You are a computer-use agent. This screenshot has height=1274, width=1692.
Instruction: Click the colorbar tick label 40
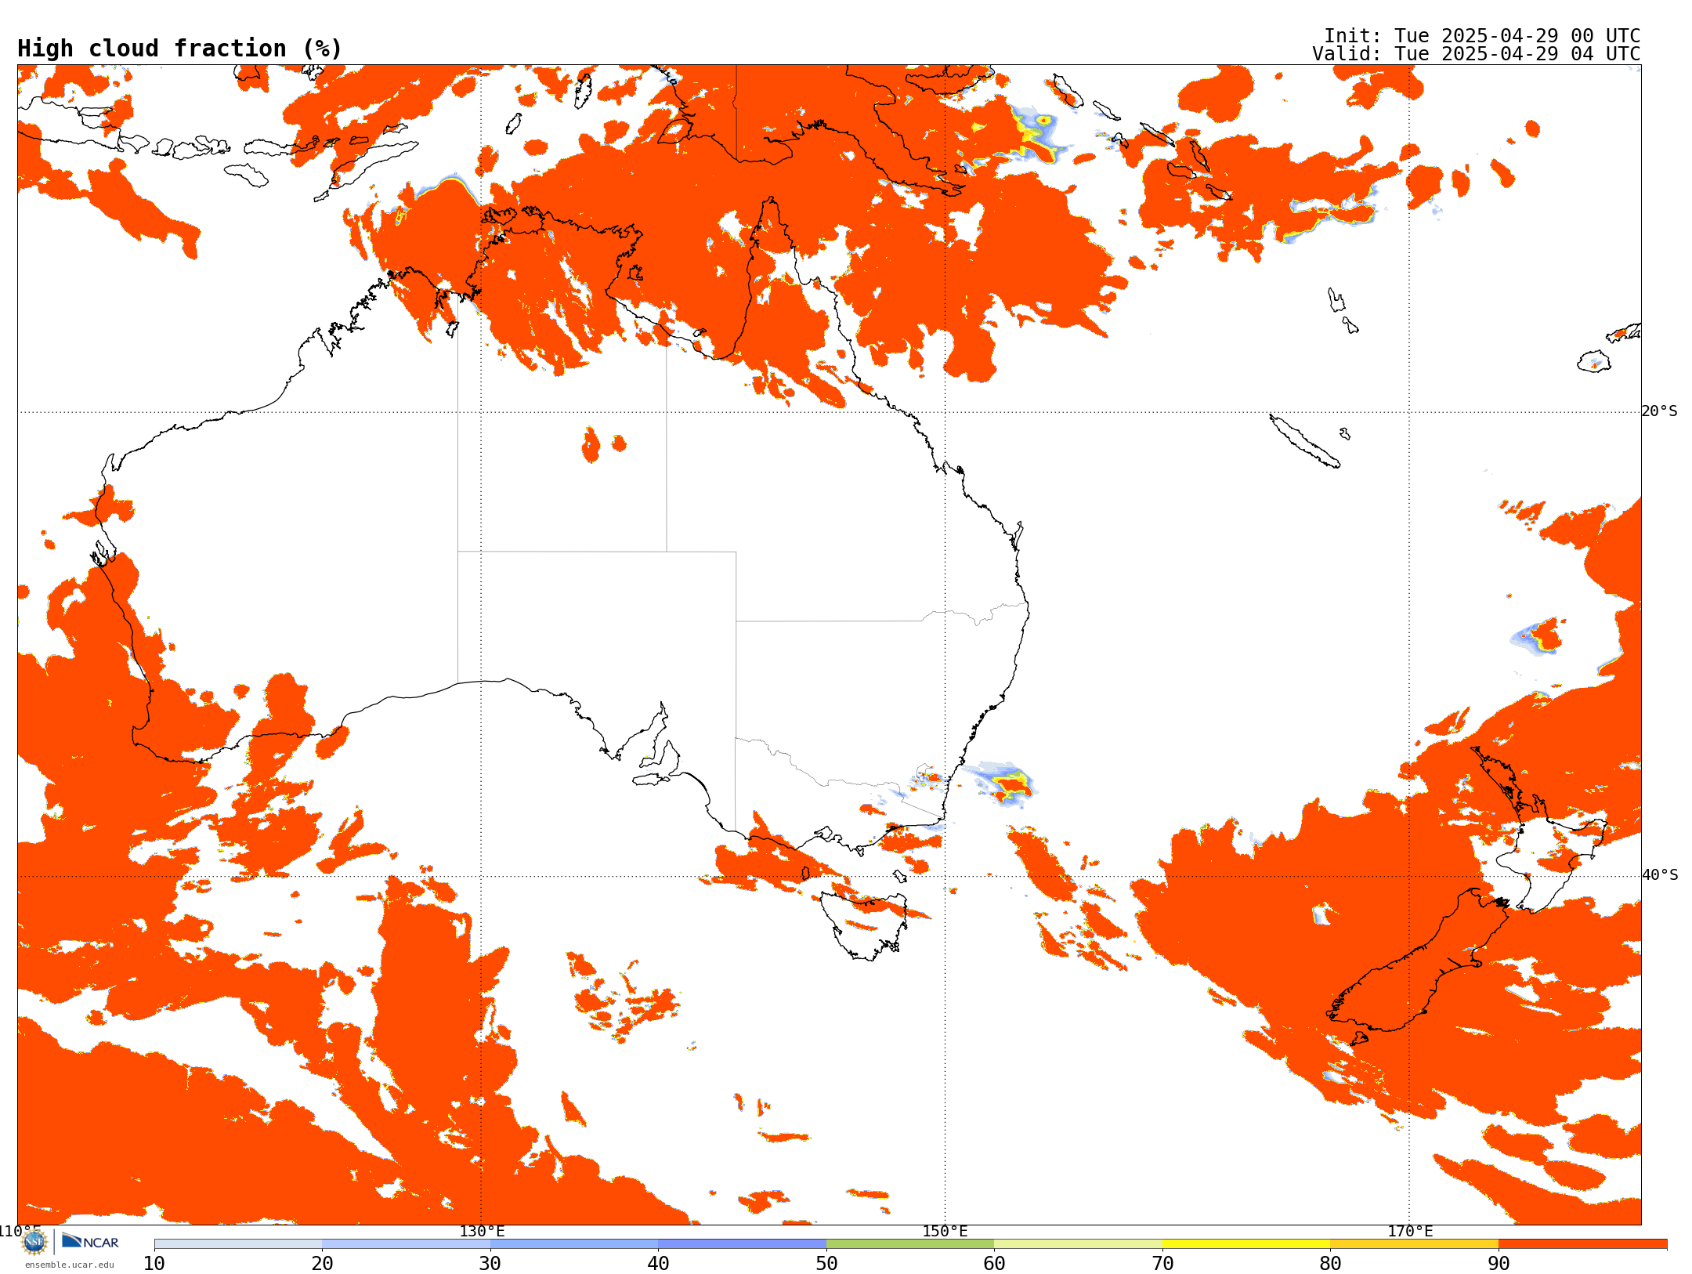pyautogui.click(x=658, y=1263)
